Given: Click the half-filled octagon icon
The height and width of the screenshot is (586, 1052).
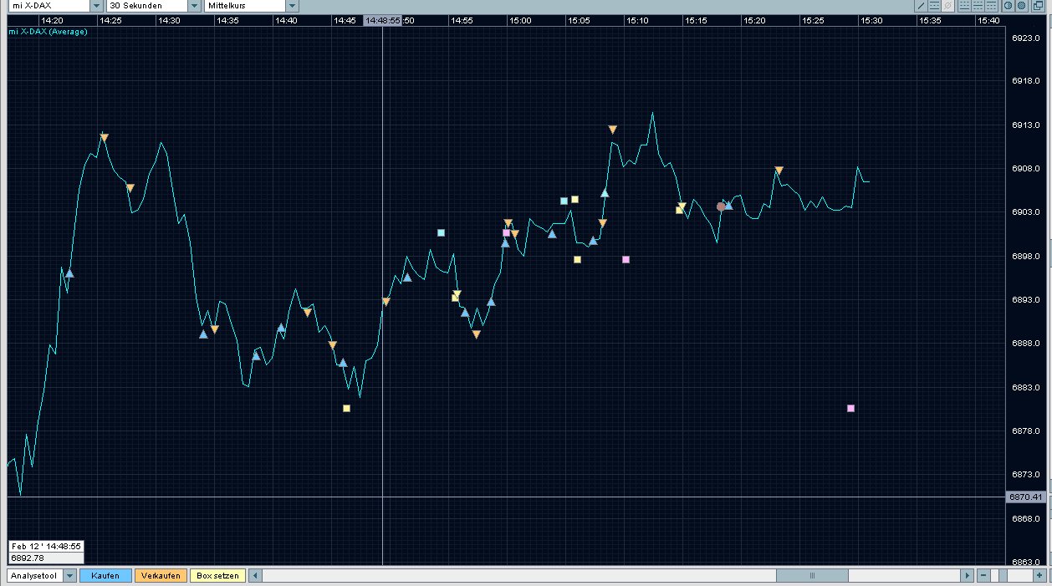Looking at the screenshot, I should point(1008,6).
